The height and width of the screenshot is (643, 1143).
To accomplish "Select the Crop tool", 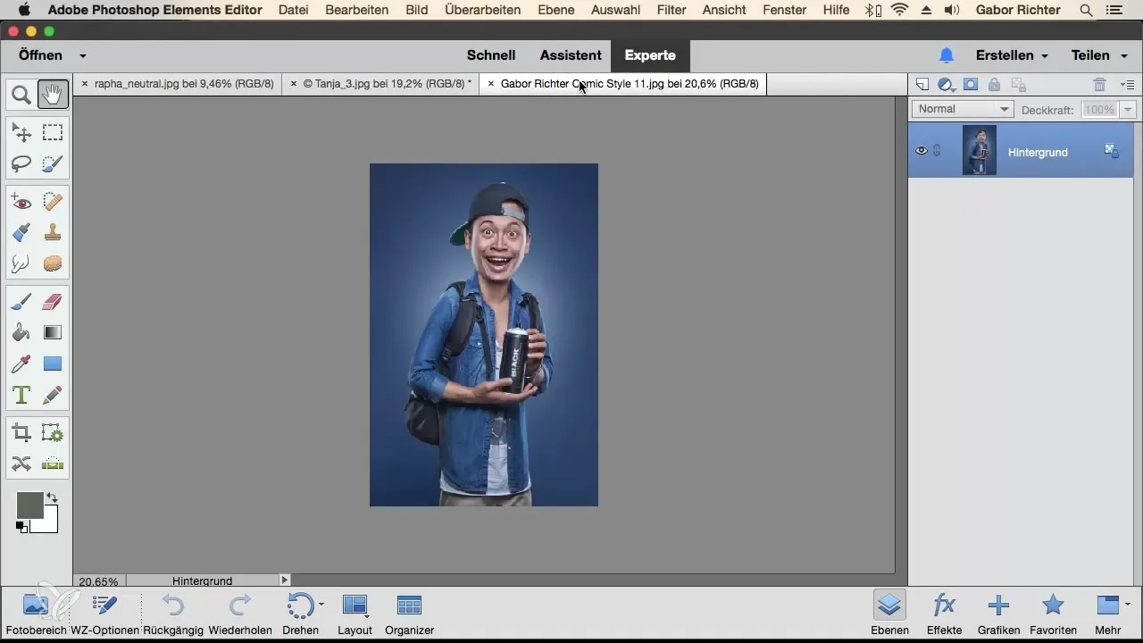I will click(21, 433).
